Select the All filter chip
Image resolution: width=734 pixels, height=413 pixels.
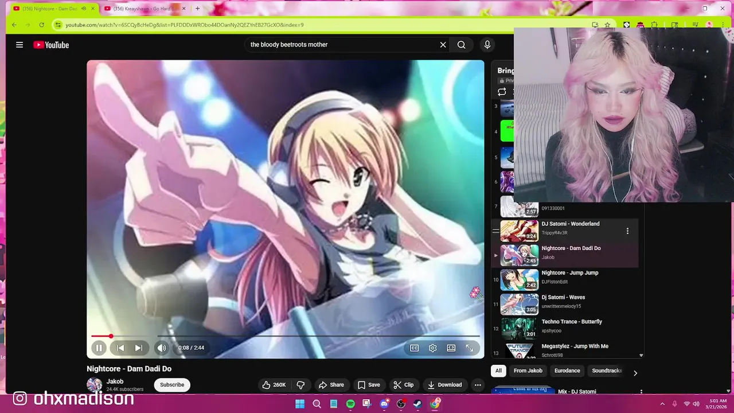(498, 371)
